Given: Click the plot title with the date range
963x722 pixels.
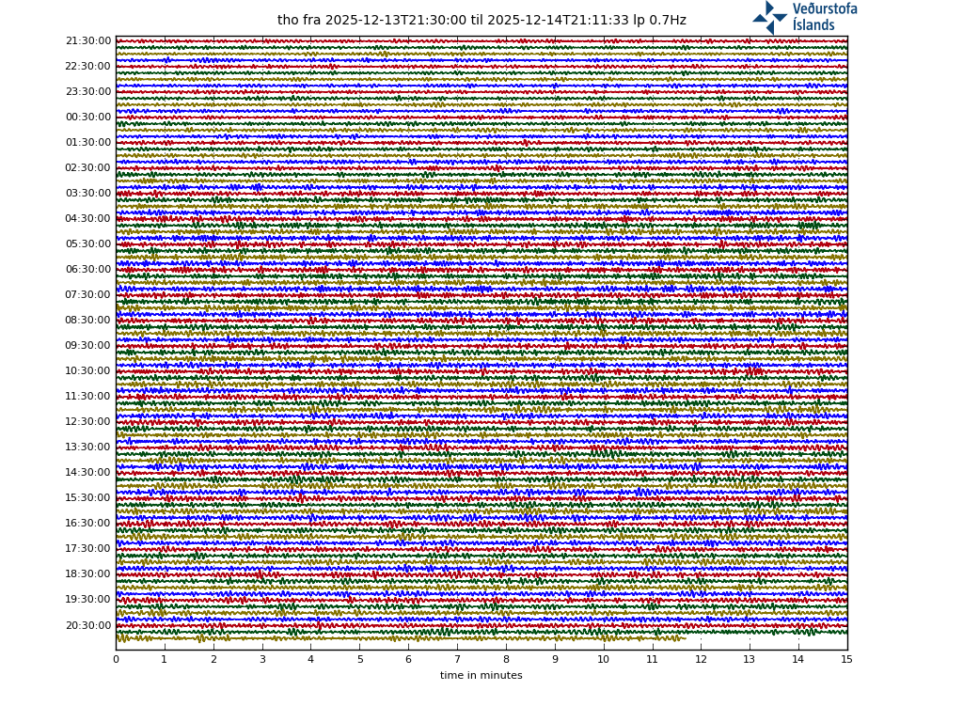Looking at the screenshot, I should pyautogui.click(x=481, y=21).
